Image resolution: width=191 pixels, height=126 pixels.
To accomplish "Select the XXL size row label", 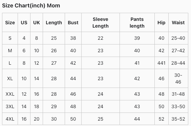I will coord(10,94).
